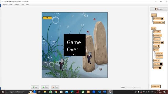Click the Game Over sign in world
This screenshot has height=94, width=168.
tap(75, 45)
